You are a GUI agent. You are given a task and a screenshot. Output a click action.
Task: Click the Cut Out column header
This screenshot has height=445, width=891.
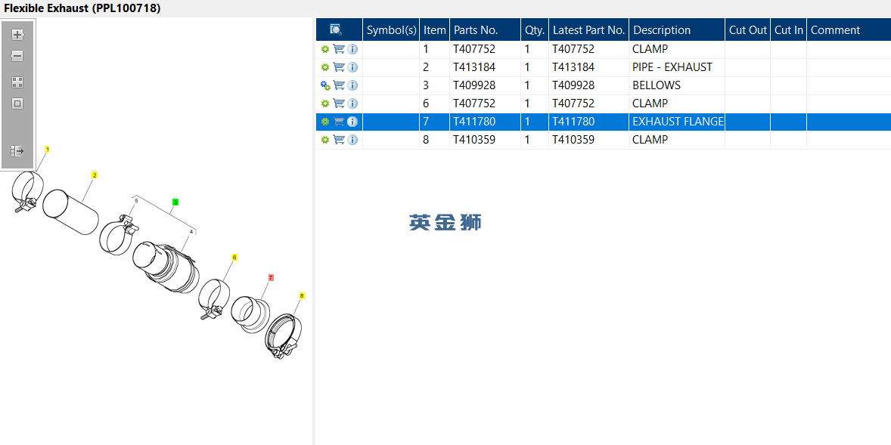[x=748, y=30]
